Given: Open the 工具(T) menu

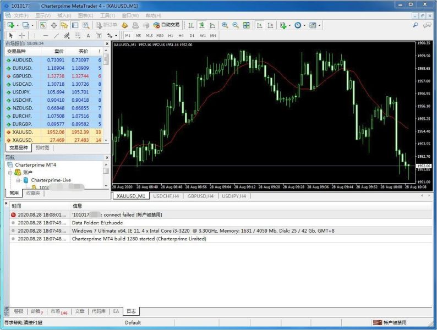Looking at the screenshot, I should click(x=107, y=15).
